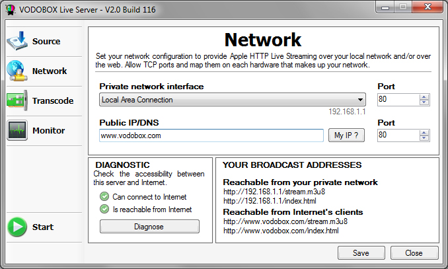The height and width of the screenshot is (269, 448).
Task: Open the Transcode section label
Action: 53,101
